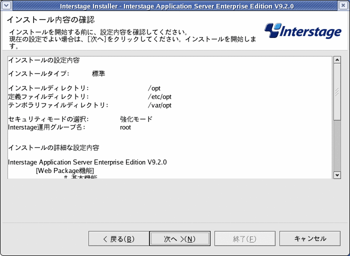Click the Interstage Application Server Enterprise Edition V9.2.0 line
The width and height of the screenshot is (350, 256).
tap(87, 162)
